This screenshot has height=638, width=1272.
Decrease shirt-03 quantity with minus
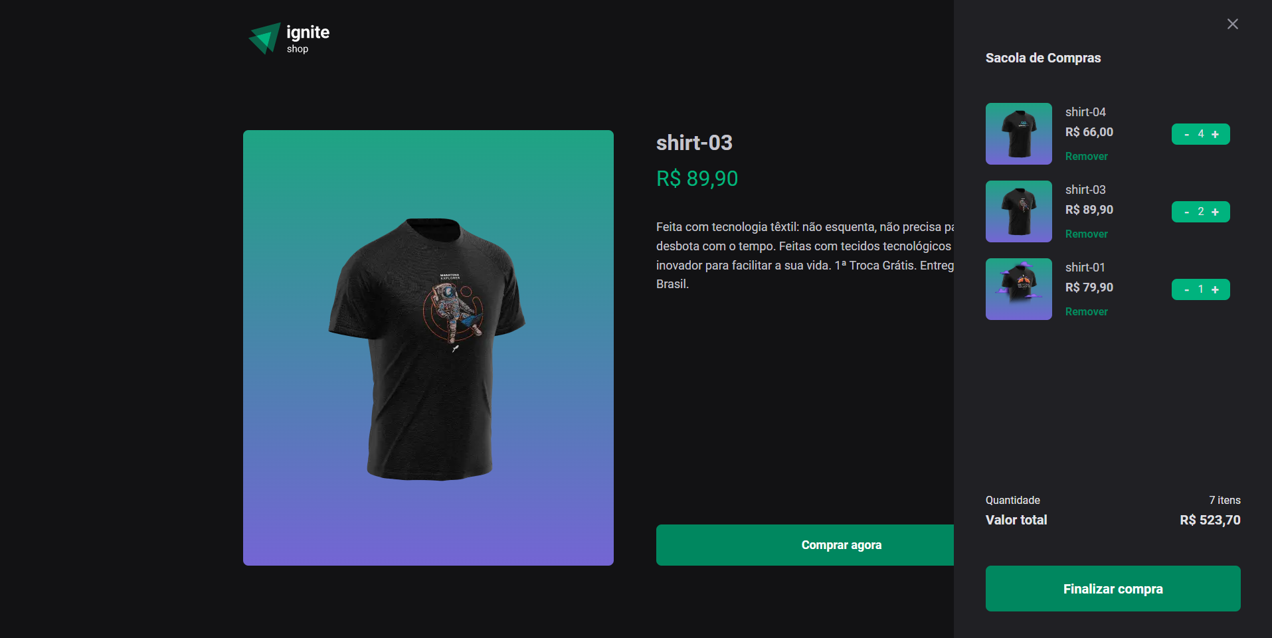1186,212
